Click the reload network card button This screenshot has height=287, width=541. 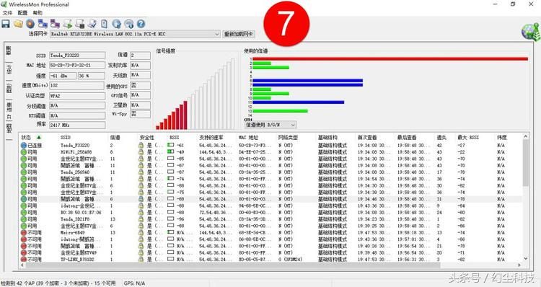tap(239, 34)
